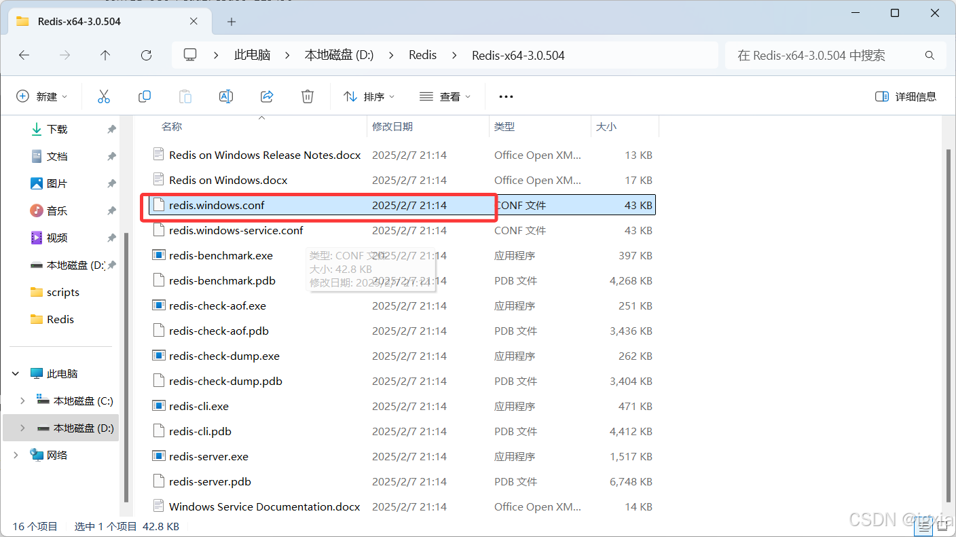Click the search magnifier icon
Viewport: 956px width, 537px height.
pos(930,55)
